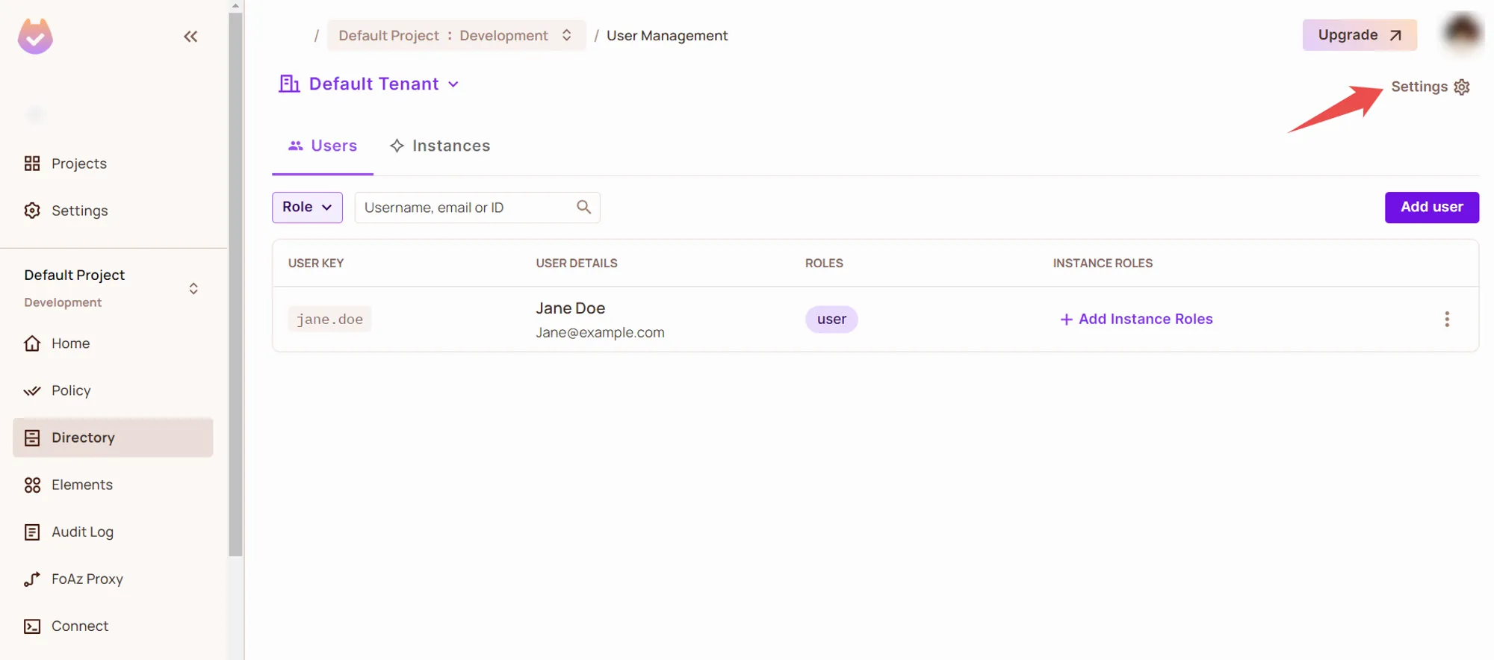This screenshot has width=1494, height=660.
Task: Click the Add user button
Action: click(x=1431, y=208)
